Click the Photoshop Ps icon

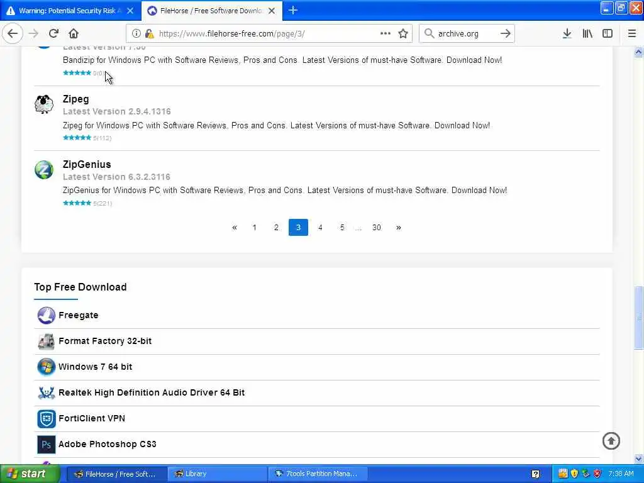tap(46, 445)
